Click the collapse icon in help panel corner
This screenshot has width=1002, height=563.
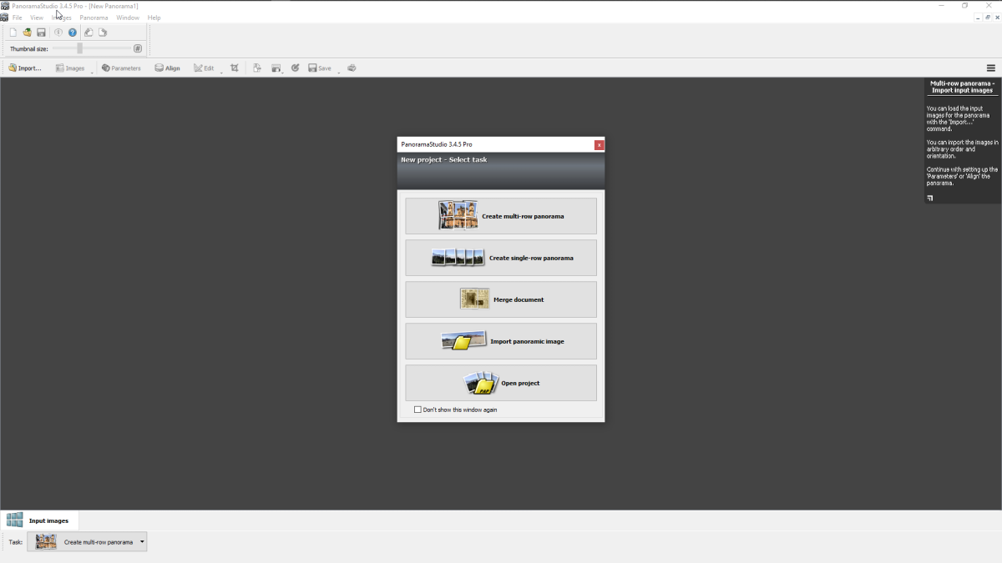tap(930, 199)
